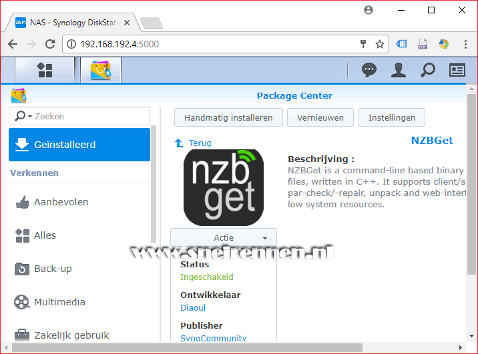The width and height of the screenshot is (478, 354).
Task: Open the Zakelijk gebruik category
Action: coord(79,335)
